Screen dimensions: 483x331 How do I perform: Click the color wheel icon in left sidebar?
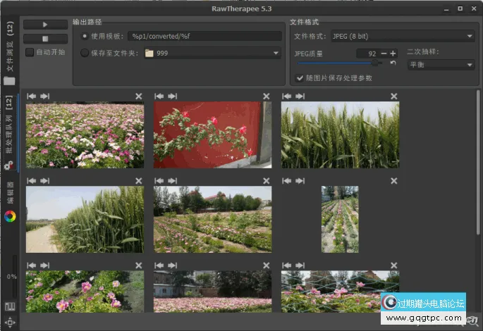[x=10, y=217]
